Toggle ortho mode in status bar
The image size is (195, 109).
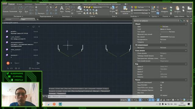(137, 100)
